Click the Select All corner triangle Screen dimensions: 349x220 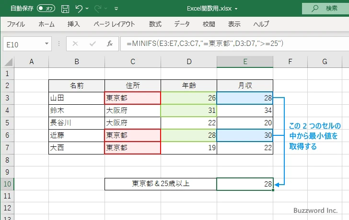tap(9, 62)
